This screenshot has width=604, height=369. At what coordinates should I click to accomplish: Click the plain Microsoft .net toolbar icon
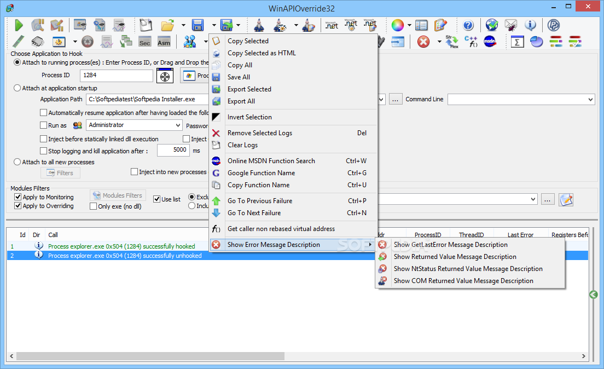332,25
